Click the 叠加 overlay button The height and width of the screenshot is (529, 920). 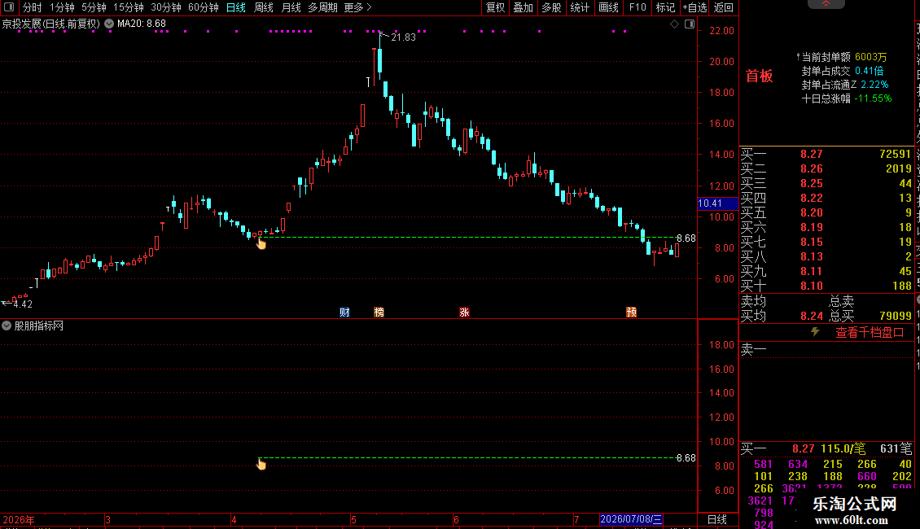(524, 7)
